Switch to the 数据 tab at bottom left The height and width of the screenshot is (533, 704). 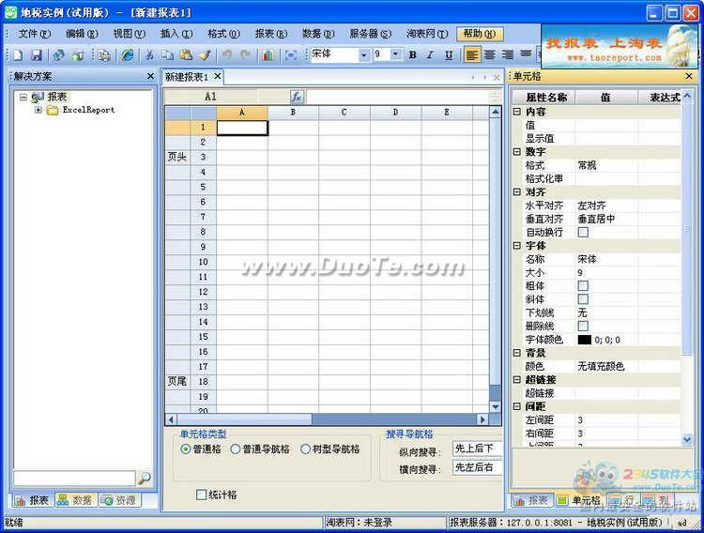(75, 500)
